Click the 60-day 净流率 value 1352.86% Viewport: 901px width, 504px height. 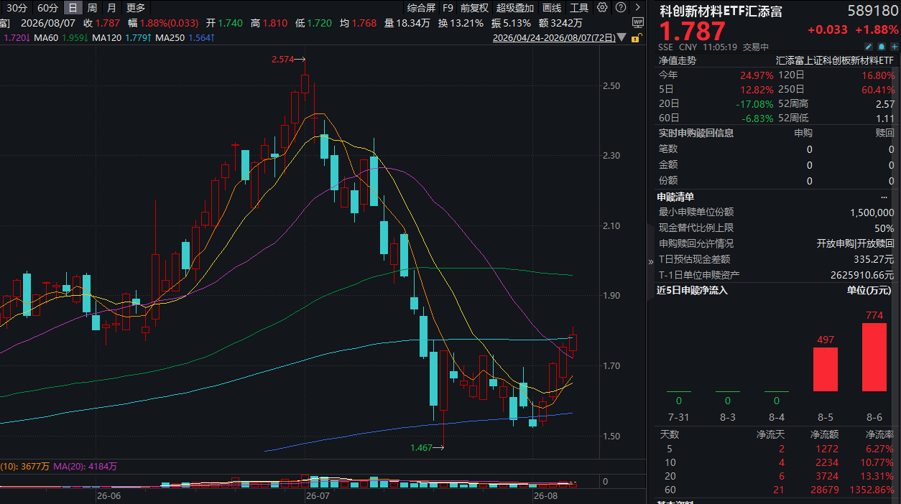coord(872,490)
